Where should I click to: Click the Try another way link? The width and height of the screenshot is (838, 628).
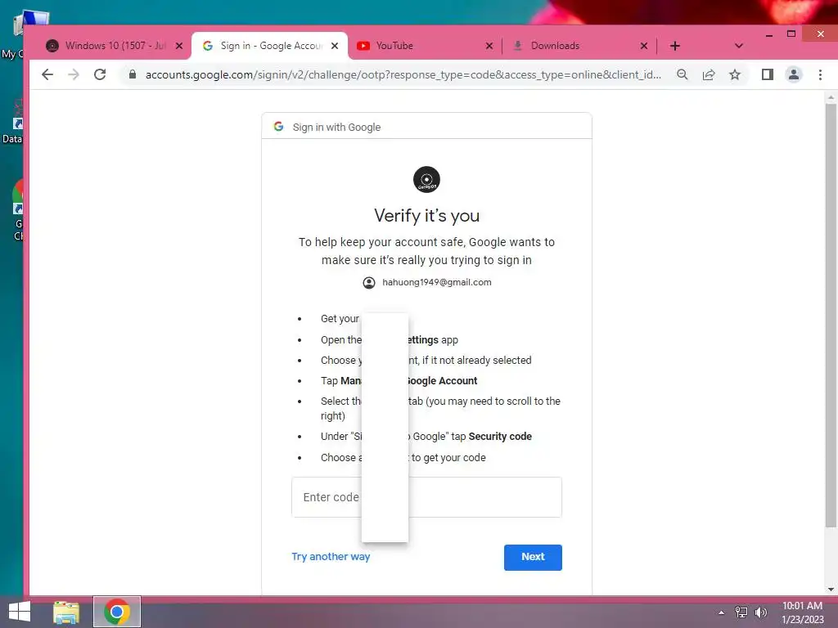pos(331,556)
